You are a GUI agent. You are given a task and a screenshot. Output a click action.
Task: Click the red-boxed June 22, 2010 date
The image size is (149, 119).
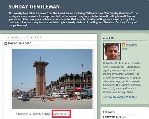[x=61, y=114]
